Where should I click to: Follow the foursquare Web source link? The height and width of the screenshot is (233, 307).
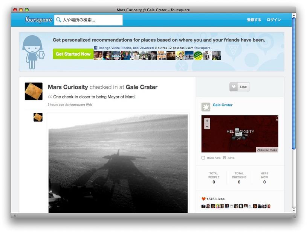[x=81, y=104]
